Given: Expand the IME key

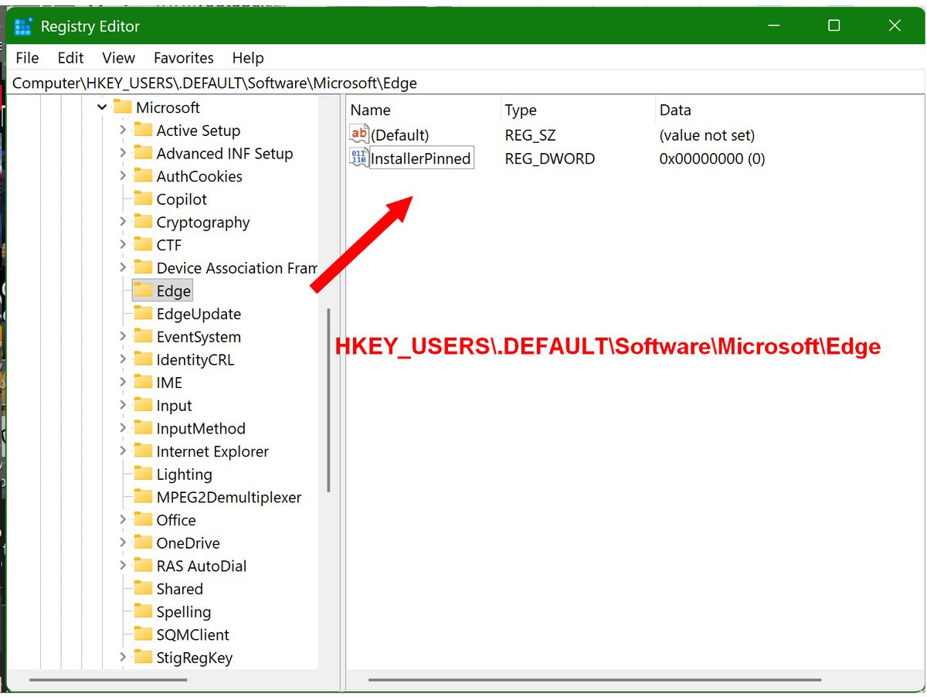Looking at the screenshot, I should 123,382.
